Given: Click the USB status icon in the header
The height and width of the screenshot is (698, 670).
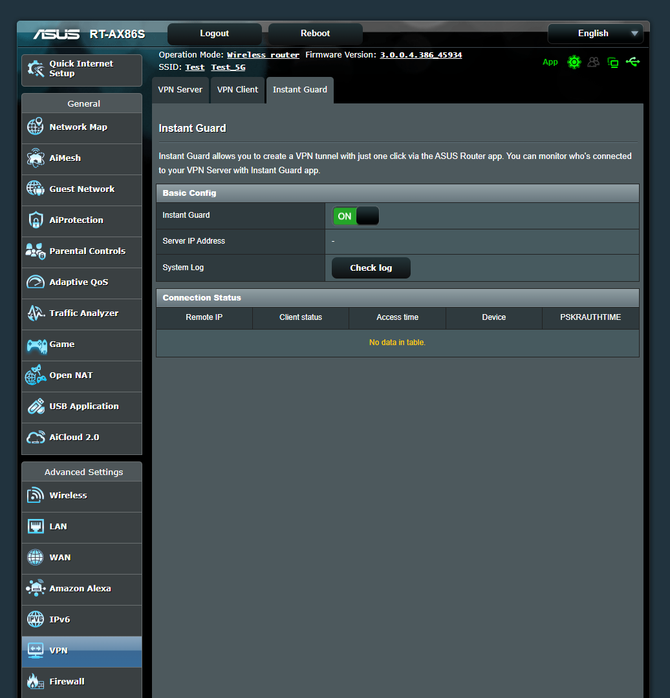Looking at the screenshot, I should pos(633,61).
